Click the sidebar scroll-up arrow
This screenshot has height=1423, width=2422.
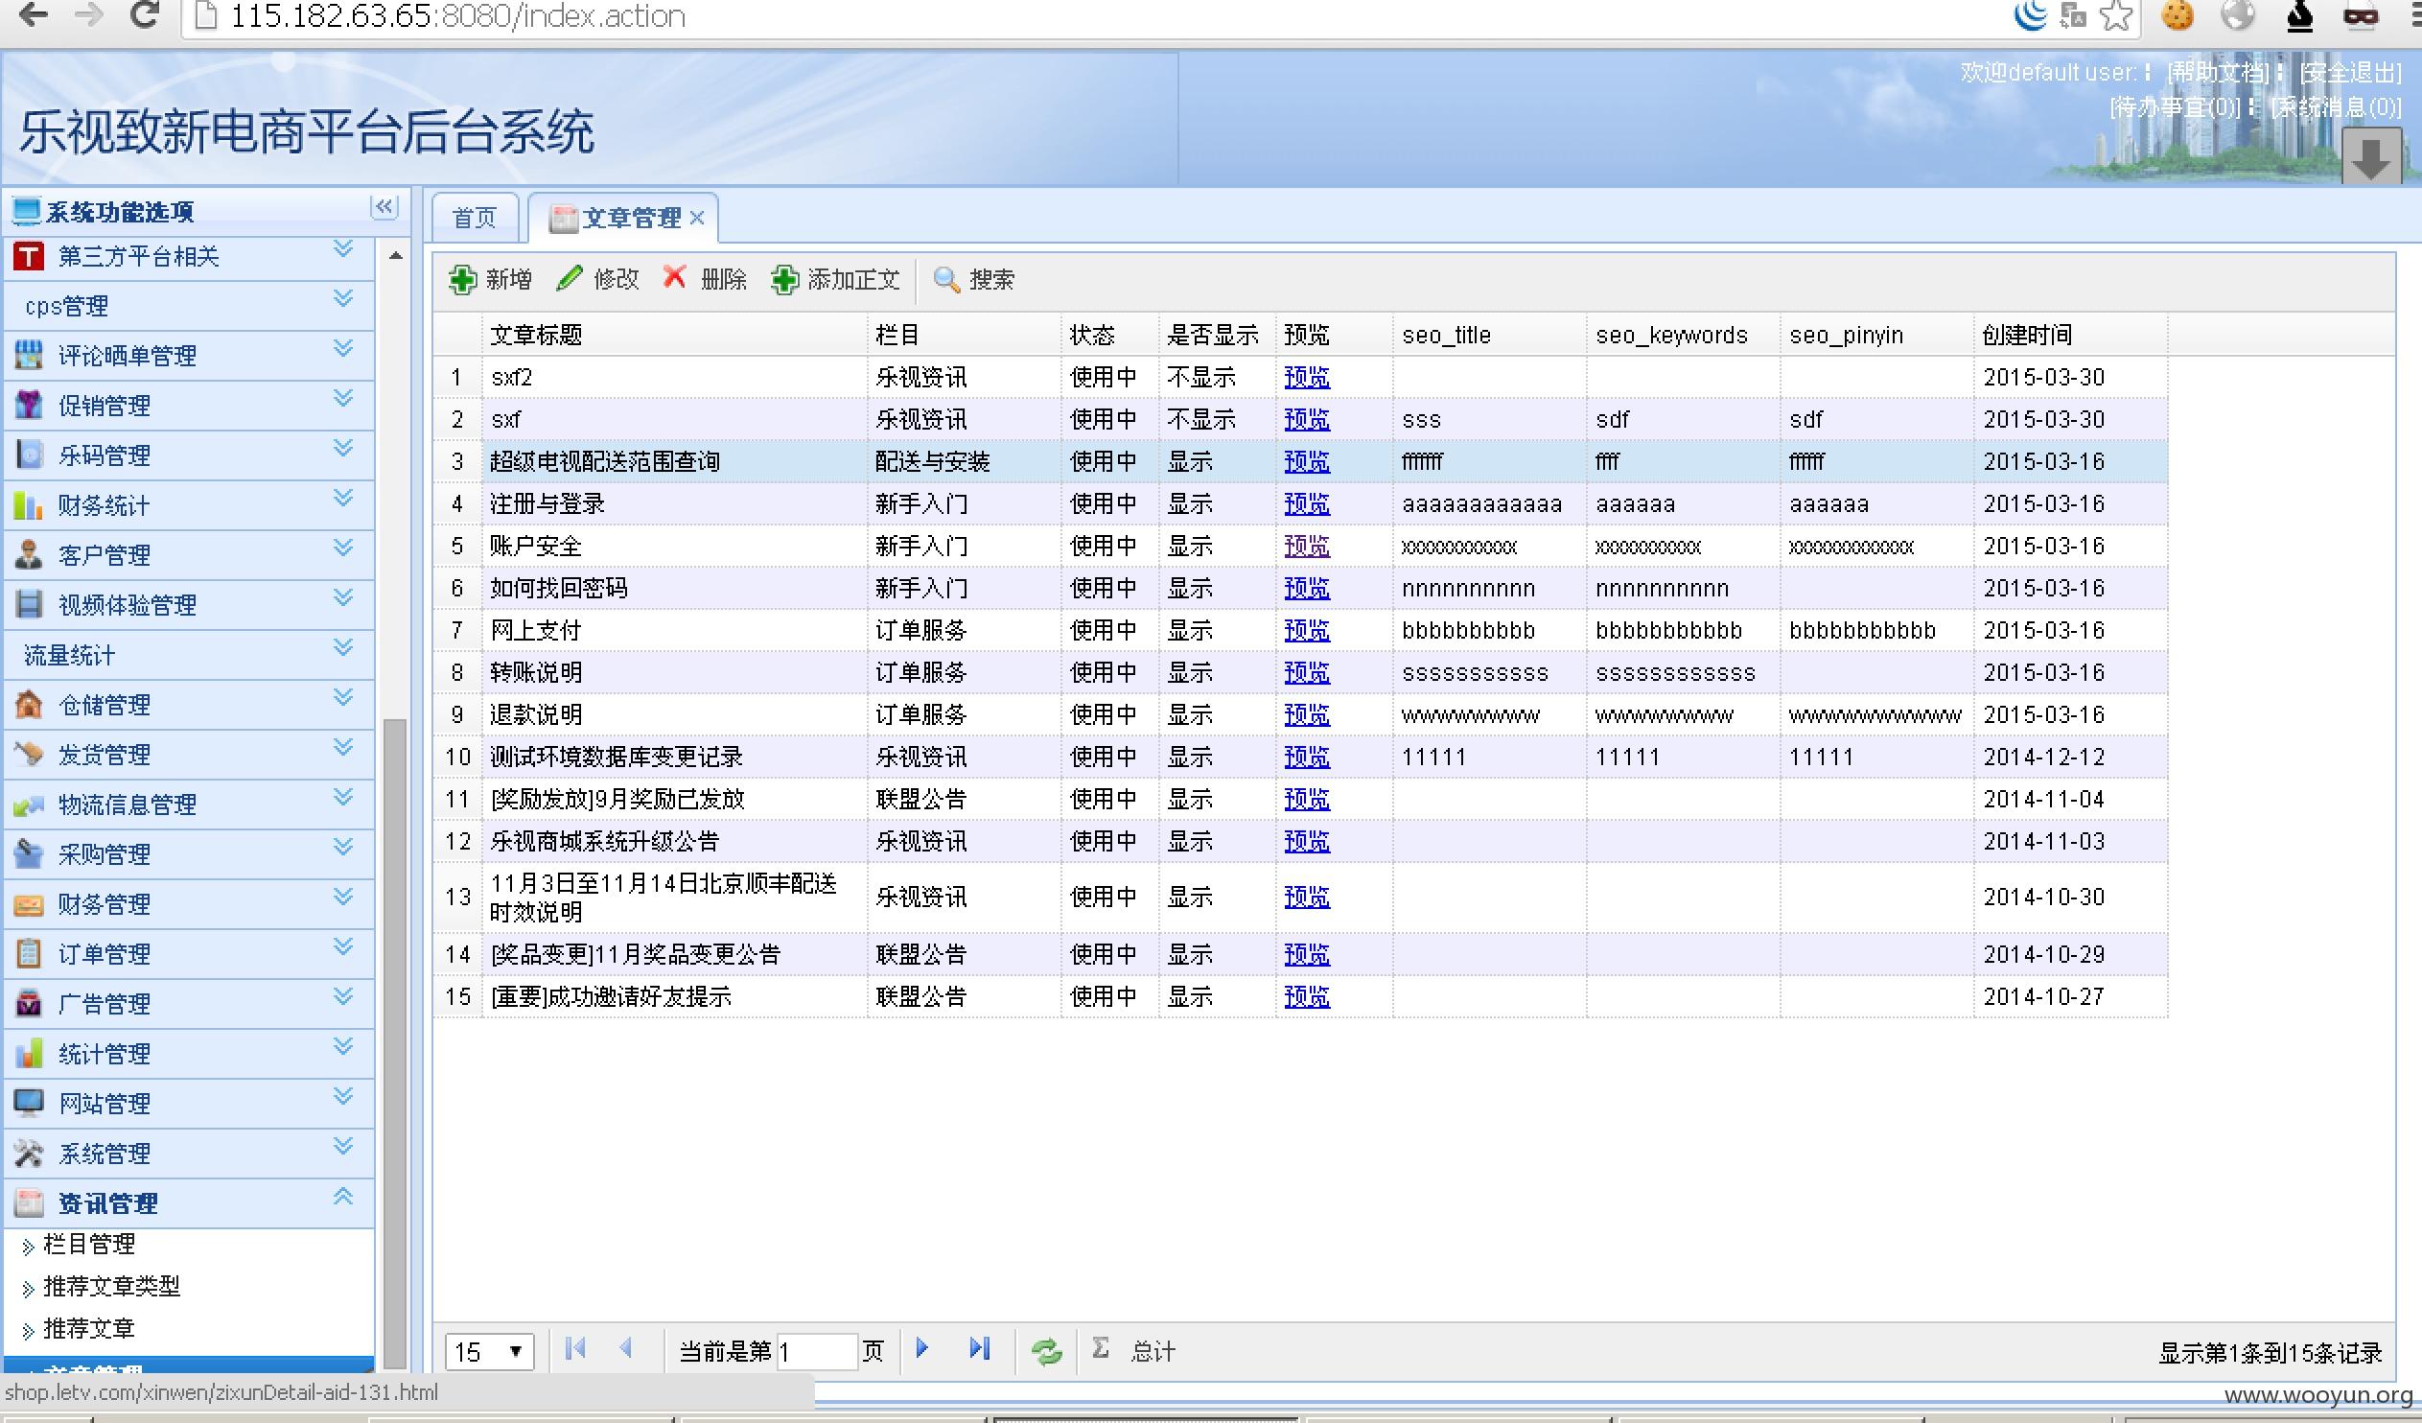click(395, 256)
